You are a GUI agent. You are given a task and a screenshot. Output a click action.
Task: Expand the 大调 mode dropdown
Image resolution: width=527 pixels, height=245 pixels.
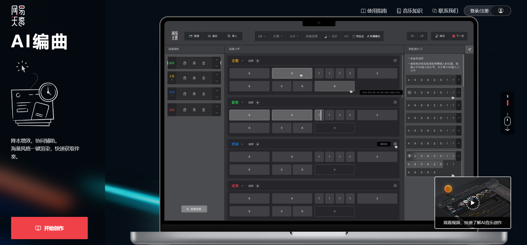coord(278,36)
